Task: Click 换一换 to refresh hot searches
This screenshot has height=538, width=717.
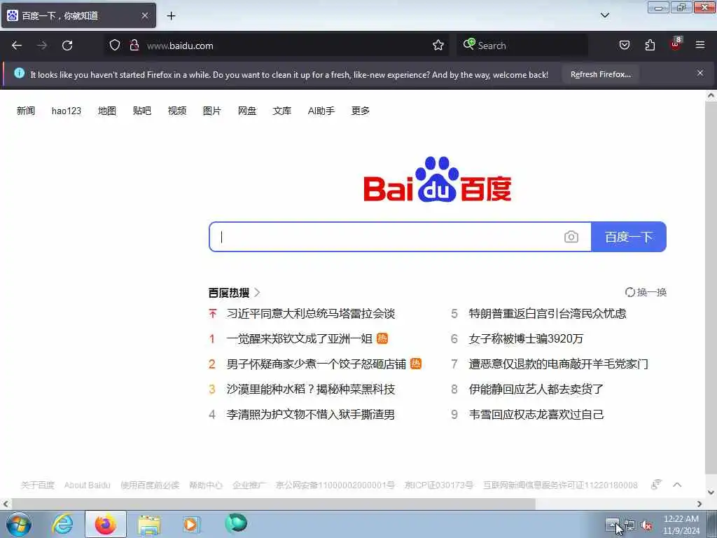Action: click(646, 292)
